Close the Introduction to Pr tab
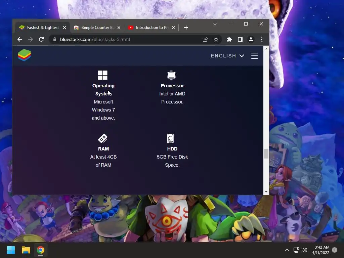This screenshot has width=344, height=258. (173, 28)
